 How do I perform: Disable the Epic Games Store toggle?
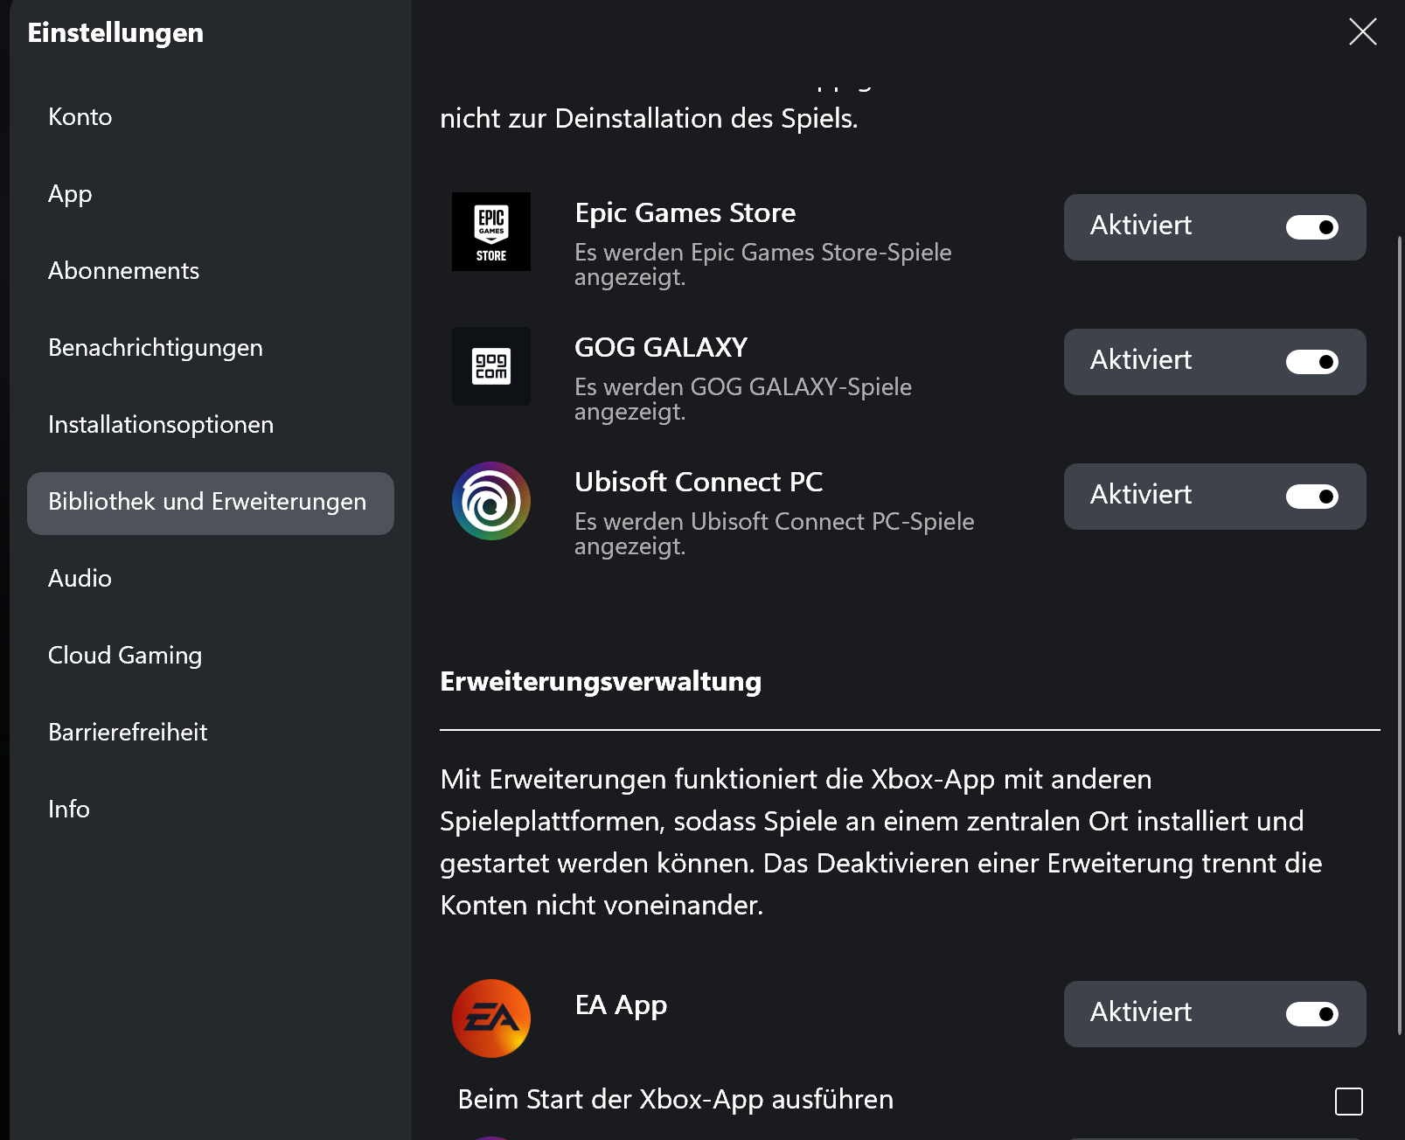pyautogui.click(x=1311, y=227)
